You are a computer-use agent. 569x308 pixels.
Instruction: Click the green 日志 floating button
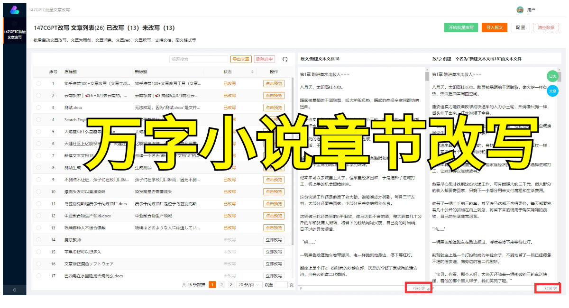[x=552, y=76]
